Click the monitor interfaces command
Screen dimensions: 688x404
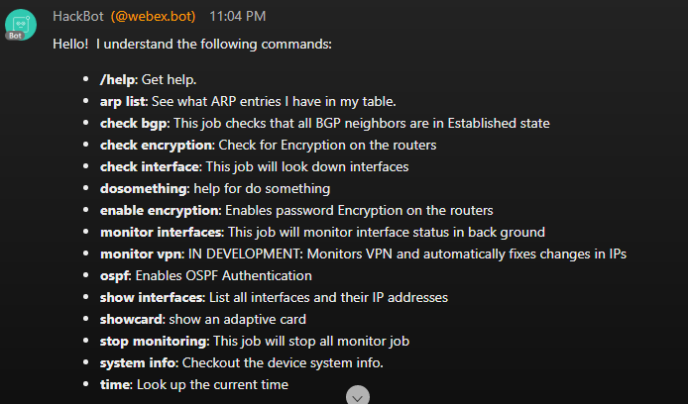tap(161, 232)
